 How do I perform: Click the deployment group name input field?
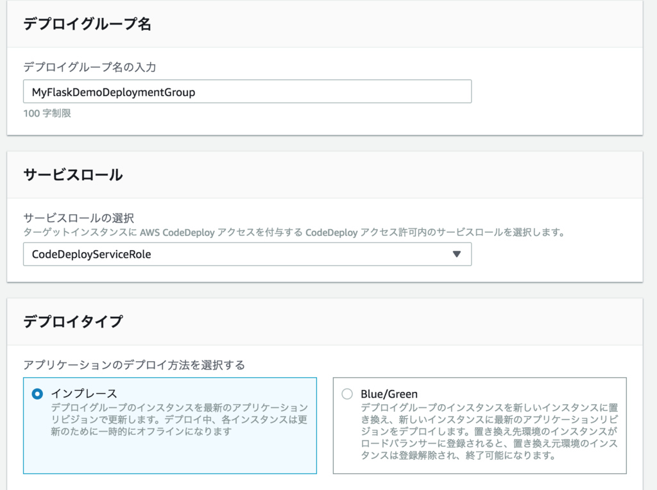(247, 92)
